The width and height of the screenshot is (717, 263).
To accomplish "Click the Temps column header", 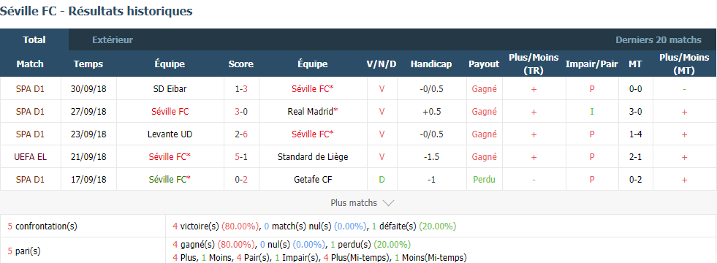I will point(88,64).
